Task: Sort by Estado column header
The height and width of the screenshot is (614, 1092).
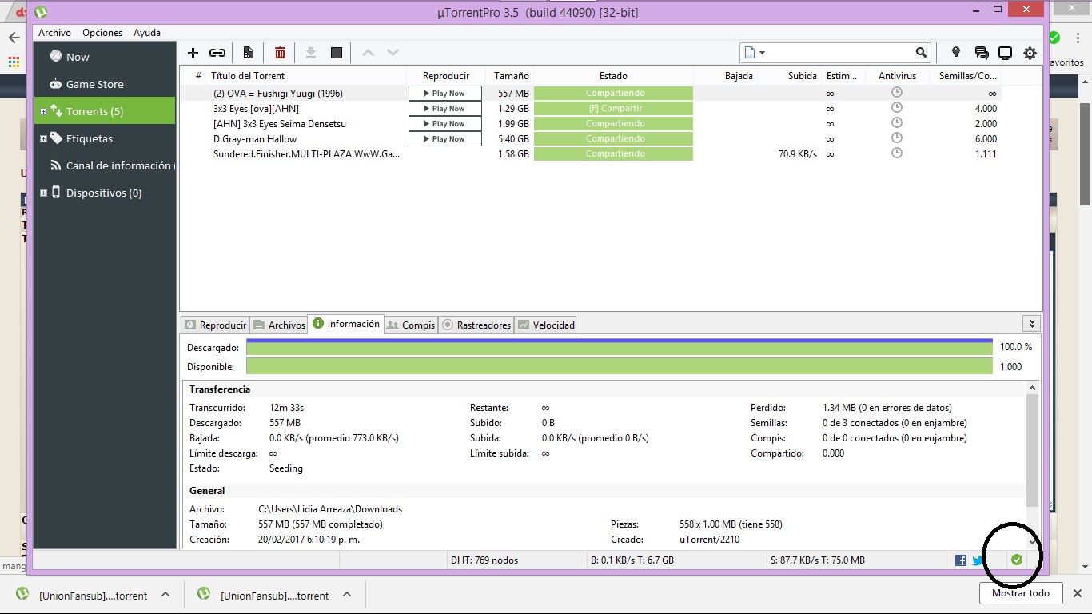Action: [613, 75]
